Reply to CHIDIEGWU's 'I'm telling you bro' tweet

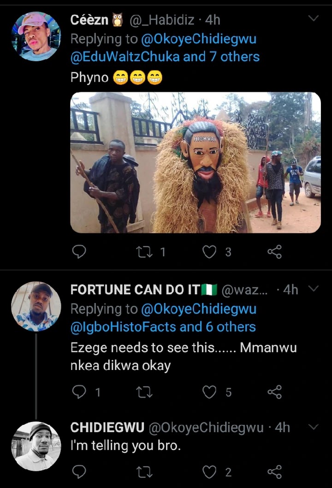(x=80, y=472)
